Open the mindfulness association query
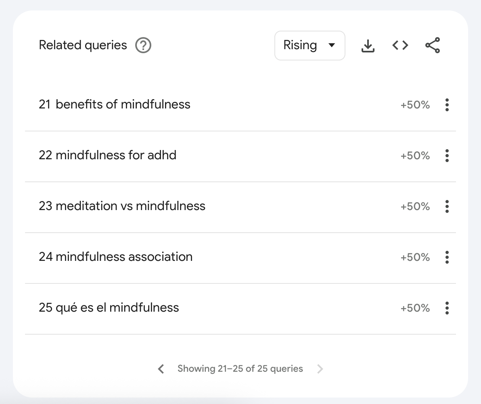 (124, 257)
